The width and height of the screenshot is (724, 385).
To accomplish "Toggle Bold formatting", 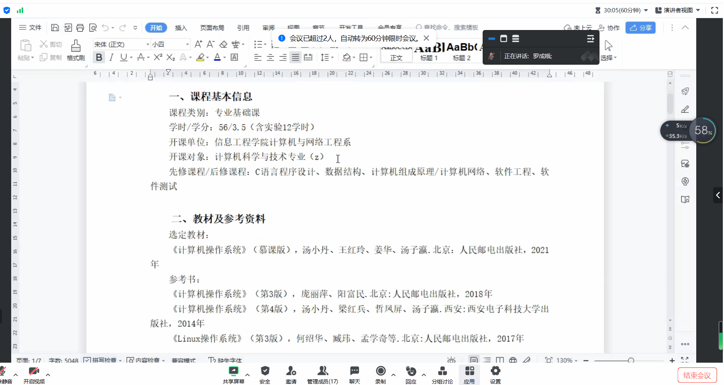I will point(99,57).
